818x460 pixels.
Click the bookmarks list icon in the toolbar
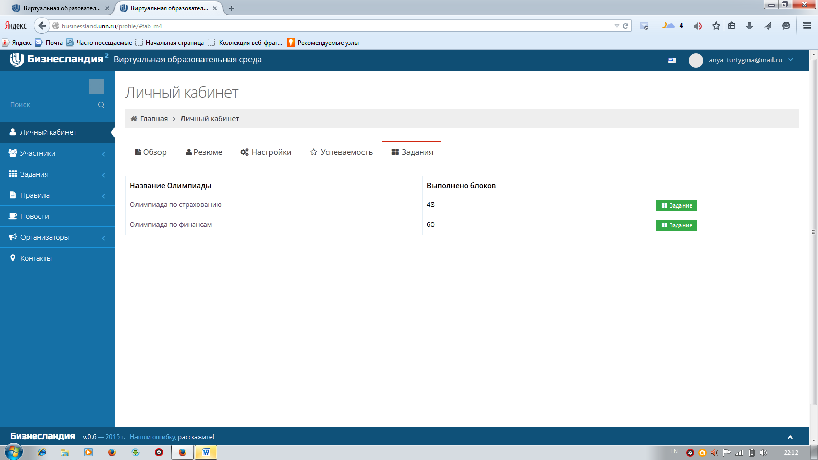pyautogui.click(x=732, y=26)
